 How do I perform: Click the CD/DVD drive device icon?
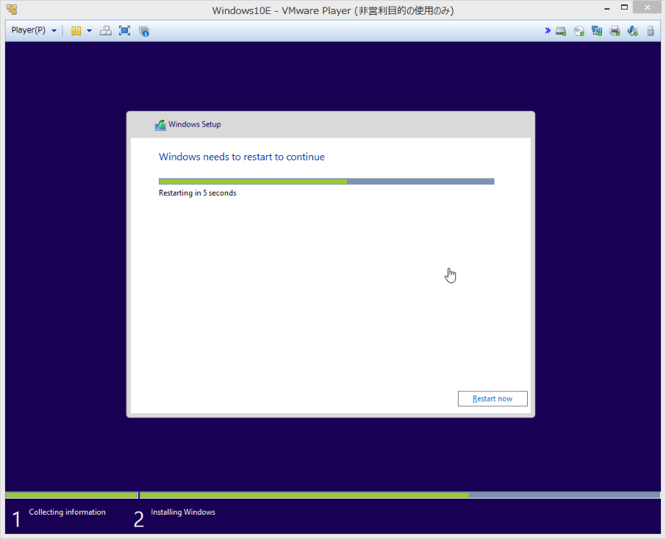pos(579,31)
